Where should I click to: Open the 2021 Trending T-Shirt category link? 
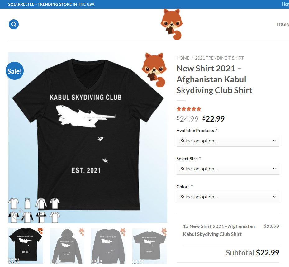(x=219, y=58)
